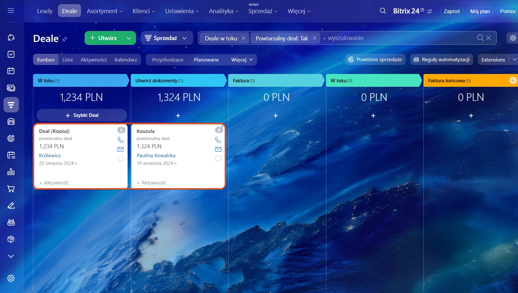Viewport: 518px width, 293px height.
Task: Open the Analityka menu
Action: tap(223, 11)
